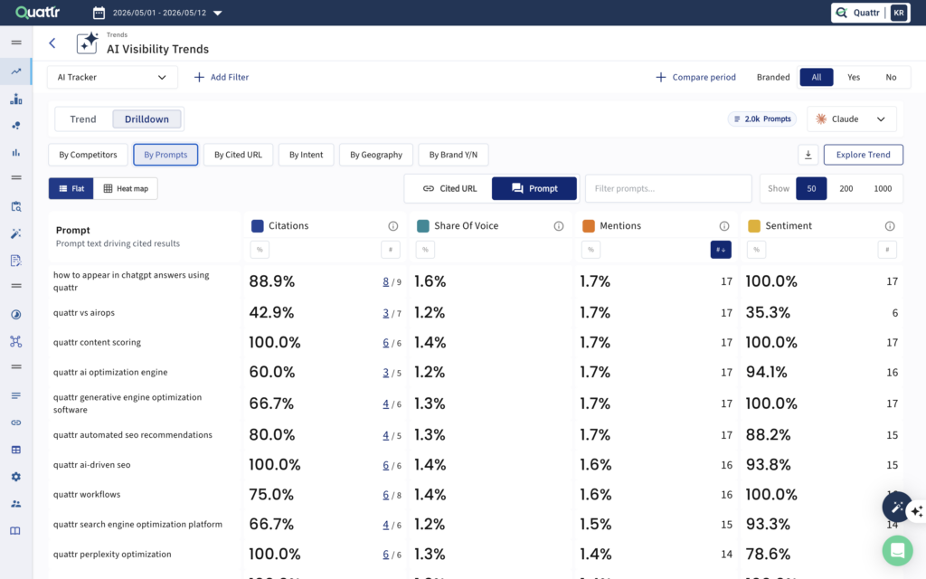Open the document edit icon in sidebar
The height and width of the screenshot is (579, 926).
(16, 261)
